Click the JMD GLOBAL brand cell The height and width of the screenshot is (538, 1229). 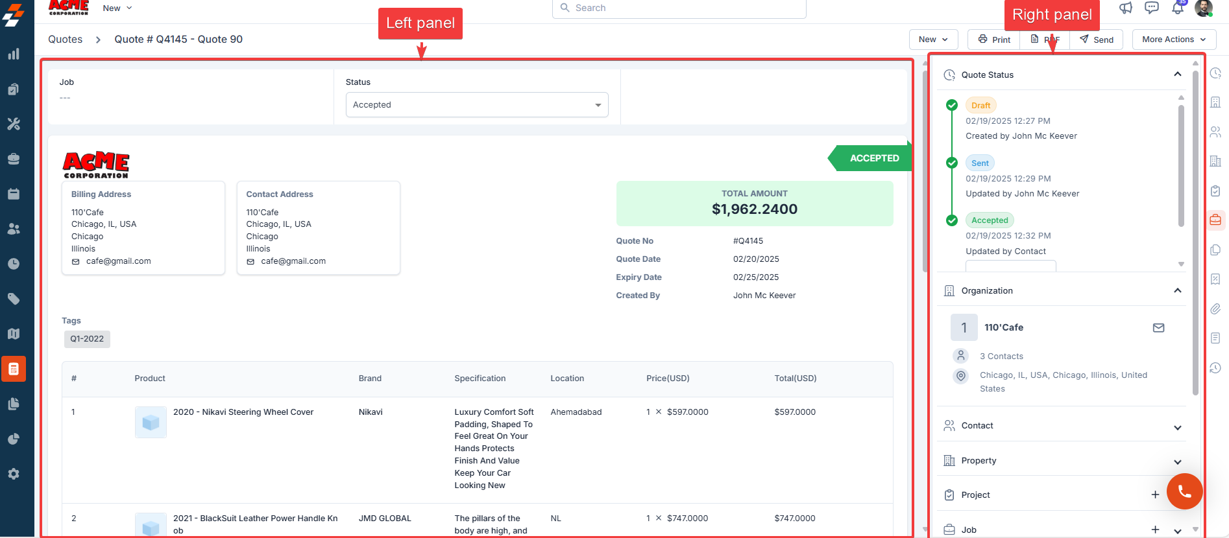tap(385, 519)
